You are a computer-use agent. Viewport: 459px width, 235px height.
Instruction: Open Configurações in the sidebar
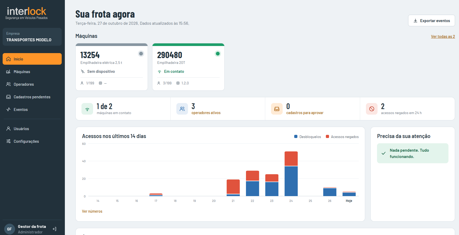pyautogui.click(x=32, y=141)
